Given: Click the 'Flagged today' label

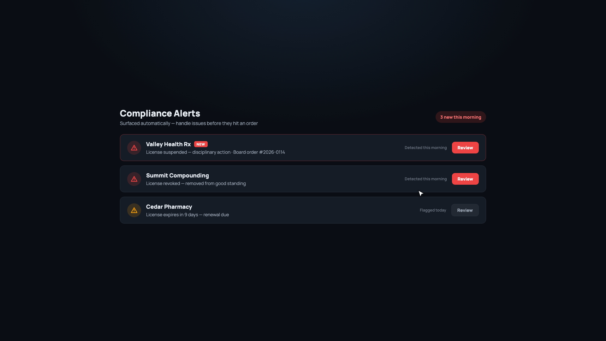Looking at the screenshot, I should pos(433,210).
